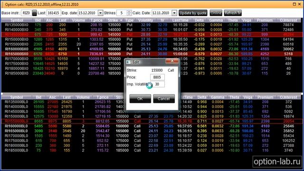Click the Base instr. RIZ0 field
The image size is (304, 171).
tap(27, 13)
